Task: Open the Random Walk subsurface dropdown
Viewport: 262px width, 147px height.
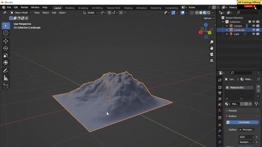Action: [246, 142]
